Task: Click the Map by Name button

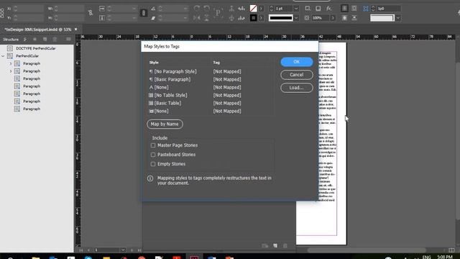Action: pos(165,124)
